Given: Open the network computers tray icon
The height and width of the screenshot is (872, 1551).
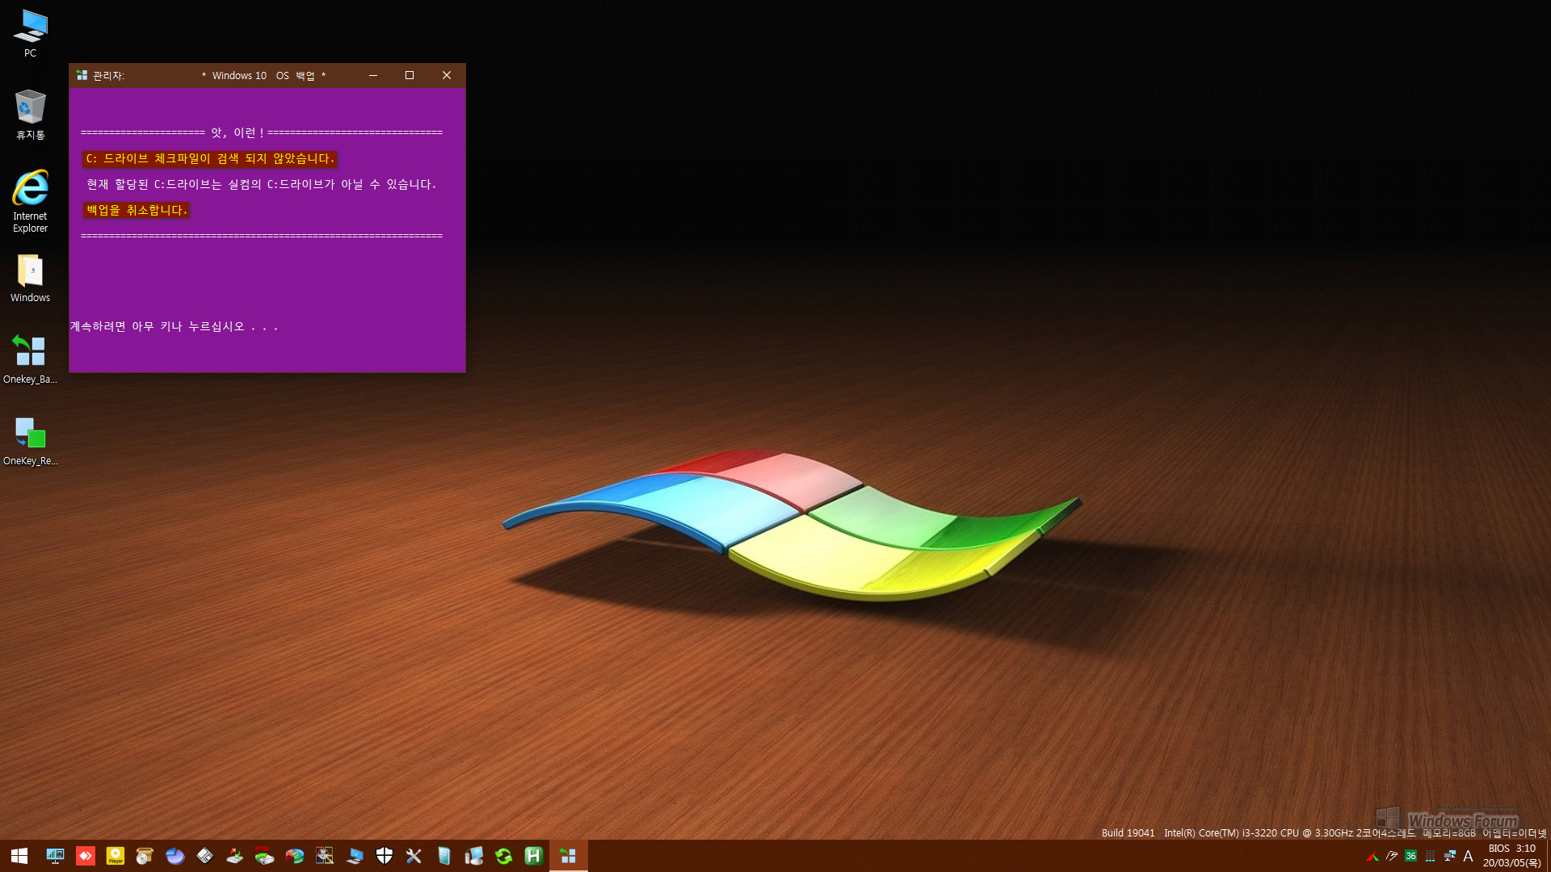Looking at the screenshot, I should click(1450, 856).
